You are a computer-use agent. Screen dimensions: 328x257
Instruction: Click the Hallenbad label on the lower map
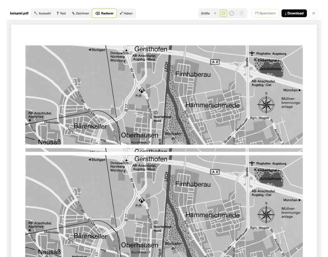(80, 256)
